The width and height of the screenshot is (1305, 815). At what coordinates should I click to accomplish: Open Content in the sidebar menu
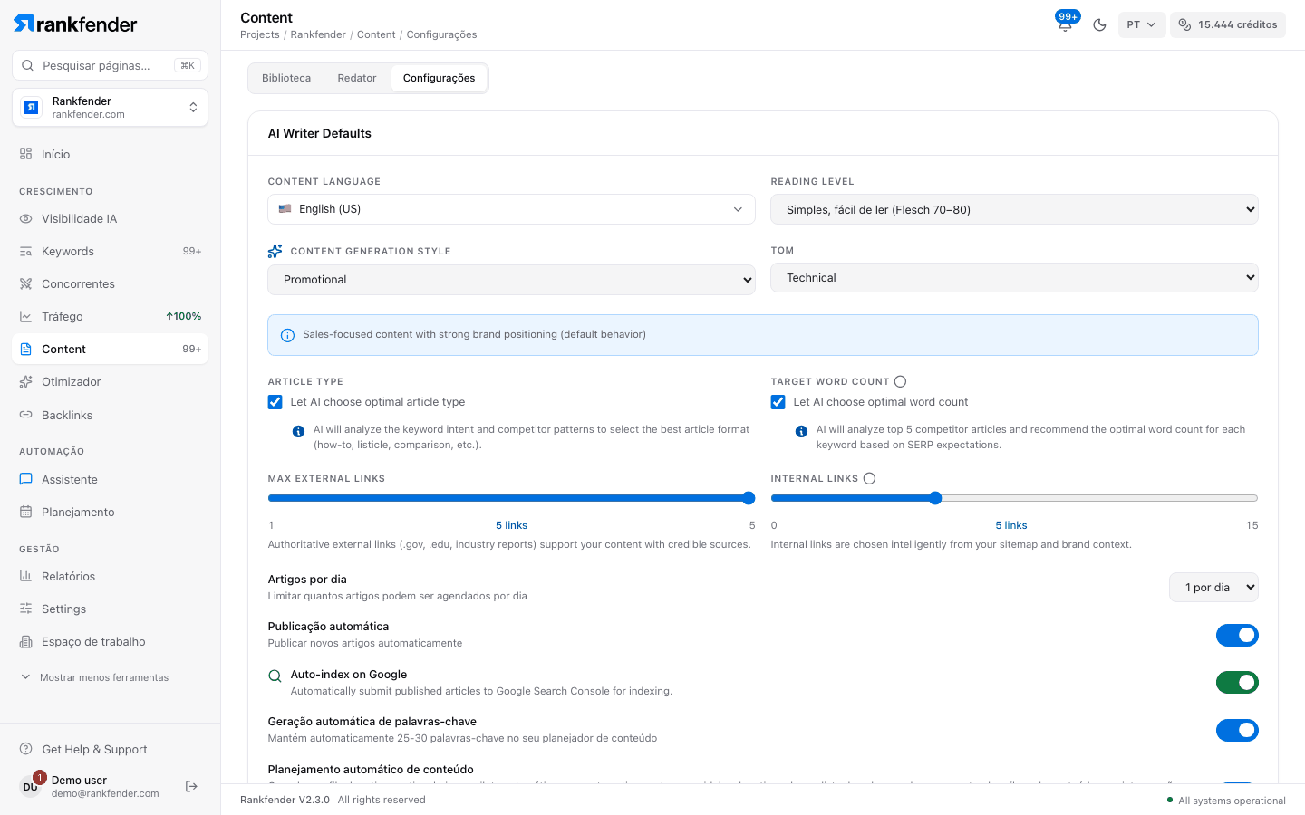pyautogui.click(x=110, y=349)
